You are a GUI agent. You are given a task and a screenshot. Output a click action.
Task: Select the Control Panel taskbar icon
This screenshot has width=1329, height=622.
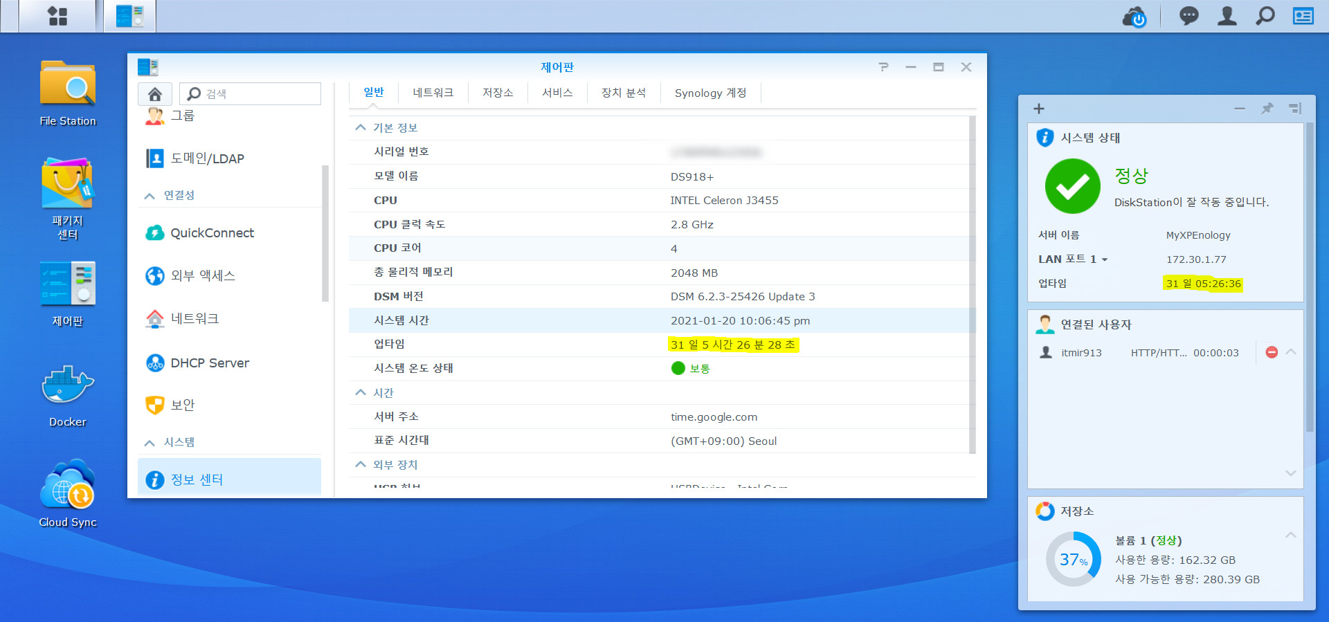point(130,16)
